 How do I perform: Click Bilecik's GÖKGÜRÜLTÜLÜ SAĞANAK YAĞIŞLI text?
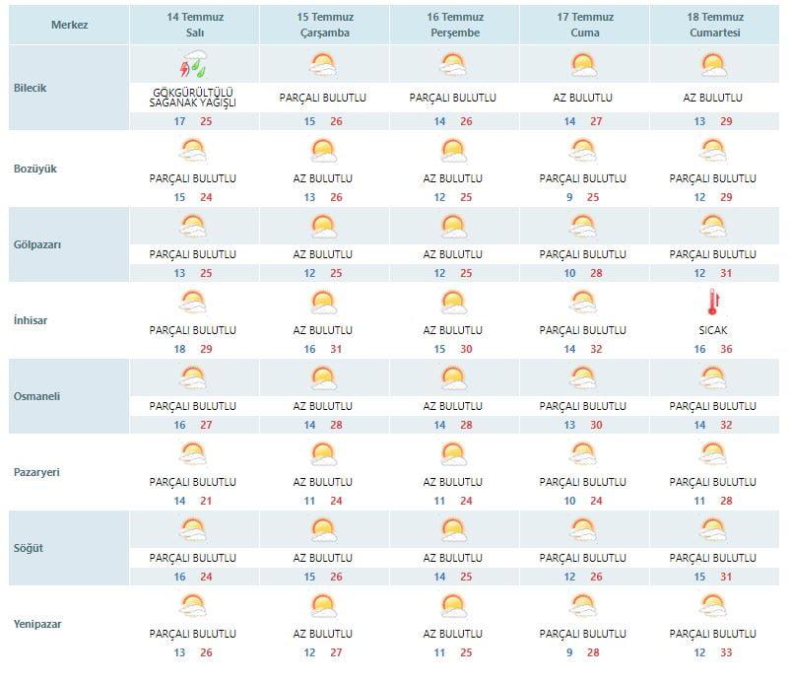pos(193,98)
